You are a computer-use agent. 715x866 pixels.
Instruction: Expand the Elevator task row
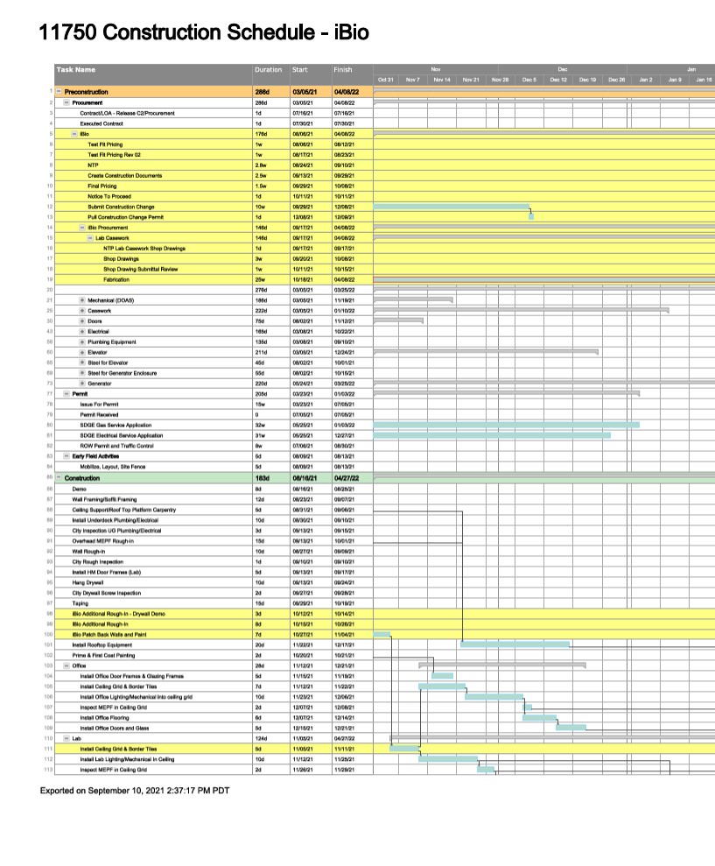coord(81,352)
